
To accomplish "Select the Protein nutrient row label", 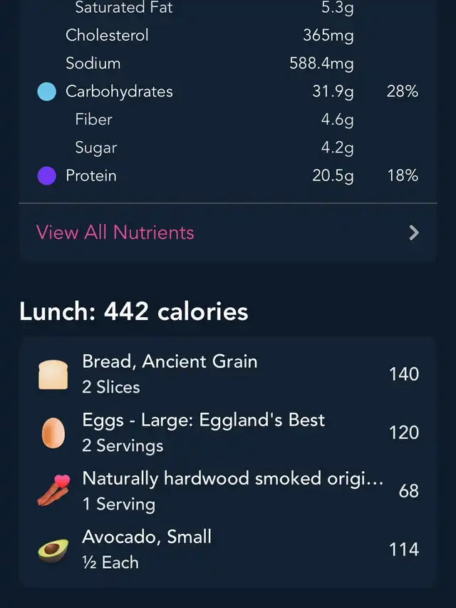I will click(x=91, y=175).
